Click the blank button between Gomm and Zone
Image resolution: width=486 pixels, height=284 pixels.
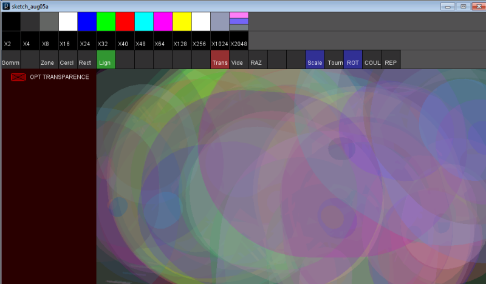[30, 59]
